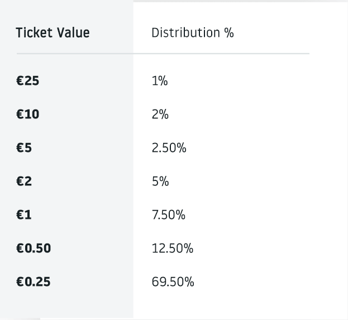The width and height of the screenshot is (348, 320).
Task: Select the €0.50 ticket value cell
Action: 34,249
